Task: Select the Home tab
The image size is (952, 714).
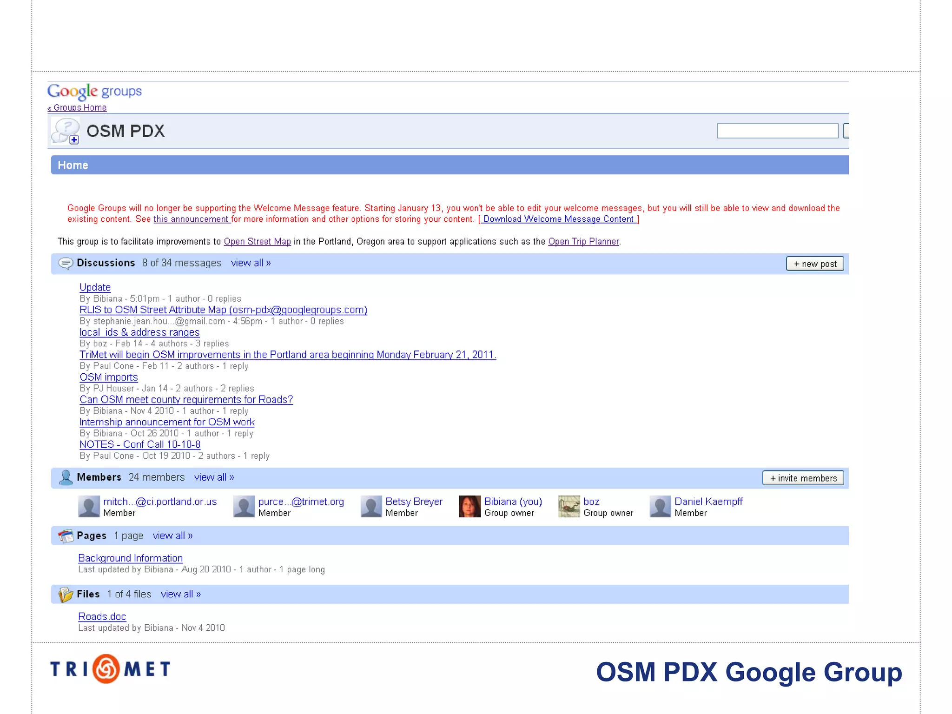Action: pyautogui.click(x=73, y=165)
